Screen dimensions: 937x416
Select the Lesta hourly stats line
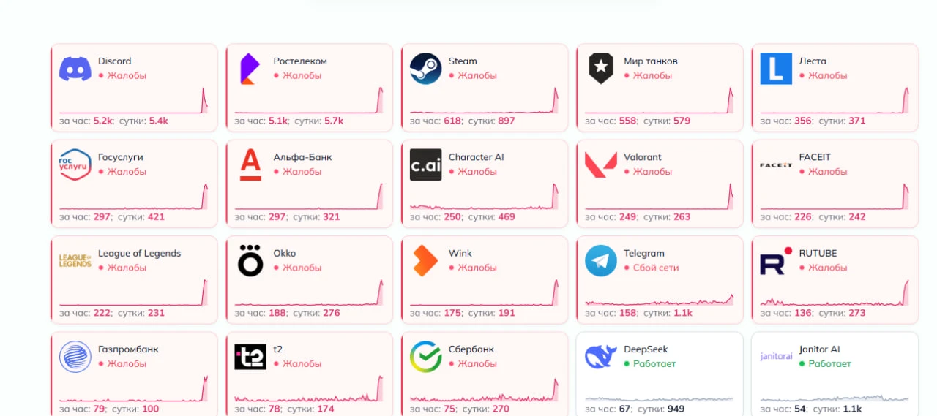[813, 121]
